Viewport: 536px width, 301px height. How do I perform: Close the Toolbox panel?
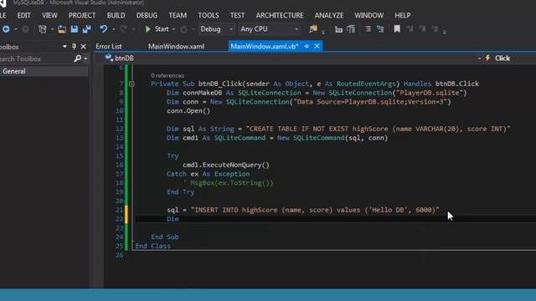pos(84,47)
